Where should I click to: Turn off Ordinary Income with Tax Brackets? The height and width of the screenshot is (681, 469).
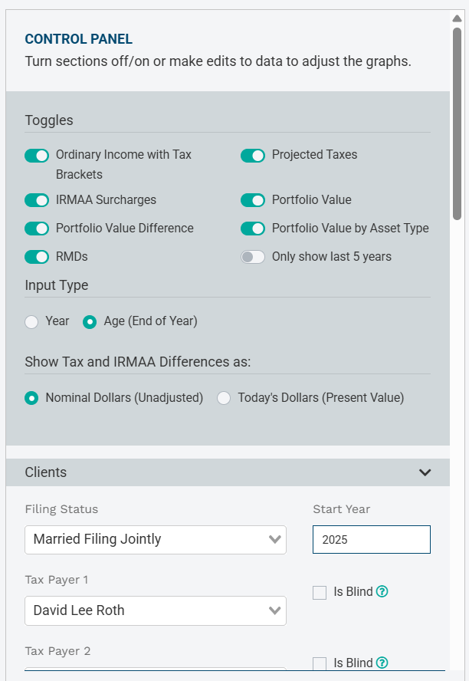point(36,155)
